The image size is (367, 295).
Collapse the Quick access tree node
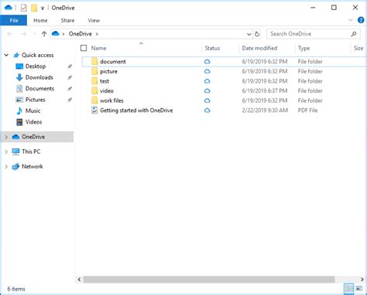pos(6,55)
